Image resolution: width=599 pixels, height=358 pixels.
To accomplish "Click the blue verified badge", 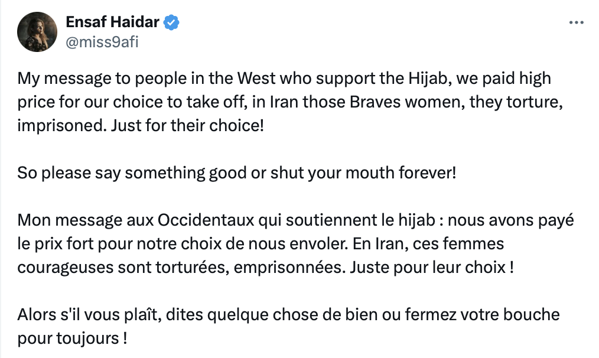I will tap(171, 22).
